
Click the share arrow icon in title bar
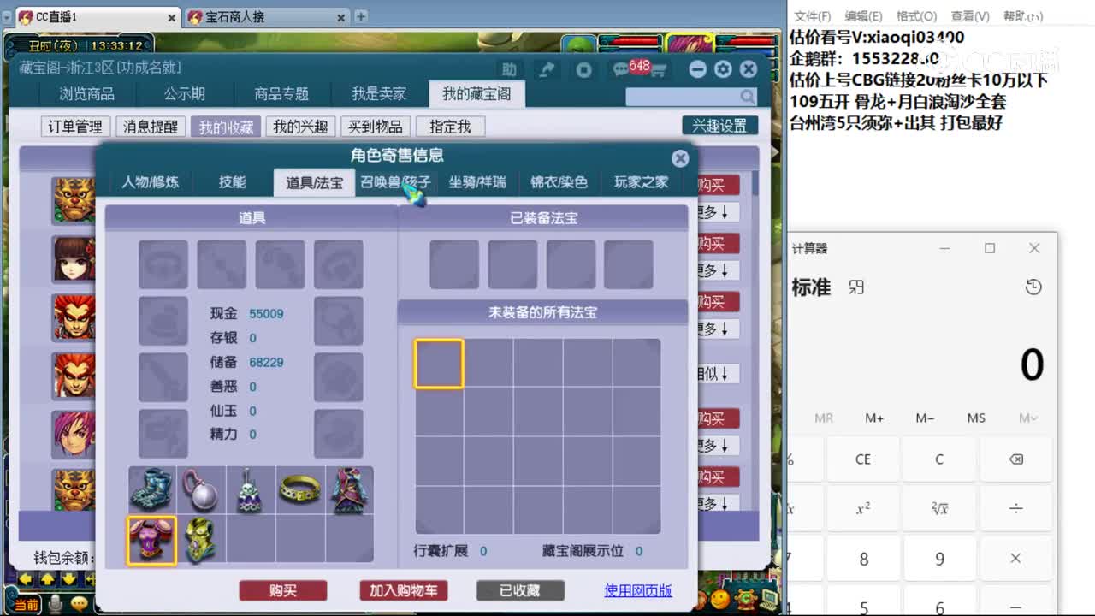(x=547, y=69)
